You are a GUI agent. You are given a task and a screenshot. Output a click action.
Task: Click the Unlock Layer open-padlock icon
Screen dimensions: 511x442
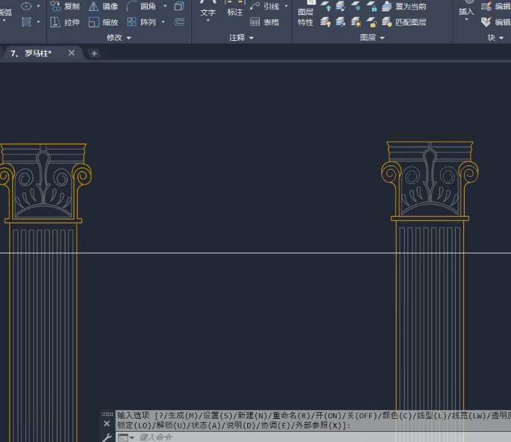(371, 22)
